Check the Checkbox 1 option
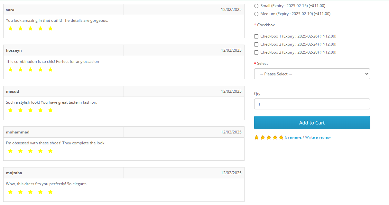 pos(256,36)
